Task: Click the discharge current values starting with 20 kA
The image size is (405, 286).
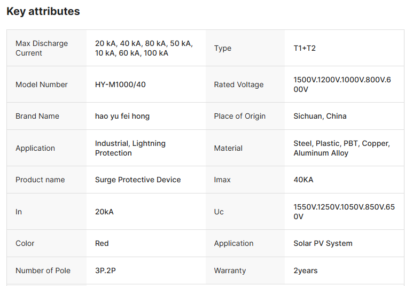Action: [x=144, y=48]
